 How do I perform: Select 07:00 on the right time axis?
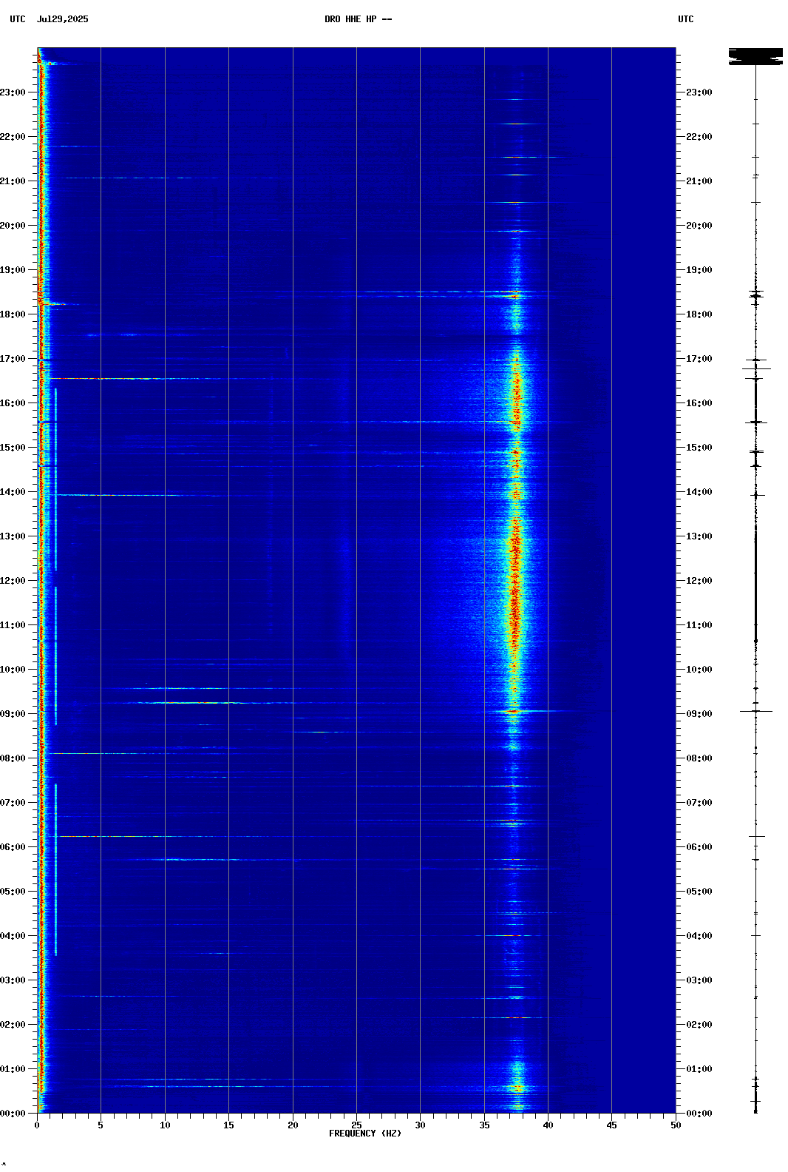click(699, 803)
